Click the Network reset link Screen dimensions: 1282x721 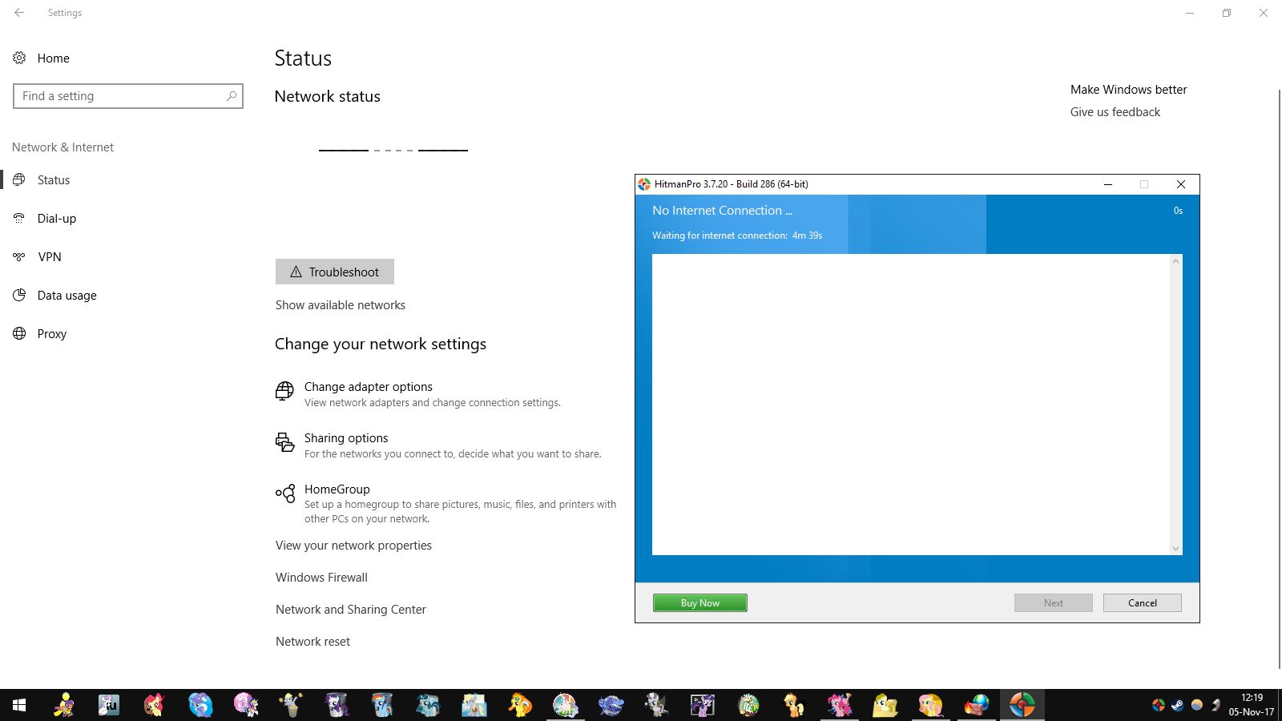(x=312, y=642)
